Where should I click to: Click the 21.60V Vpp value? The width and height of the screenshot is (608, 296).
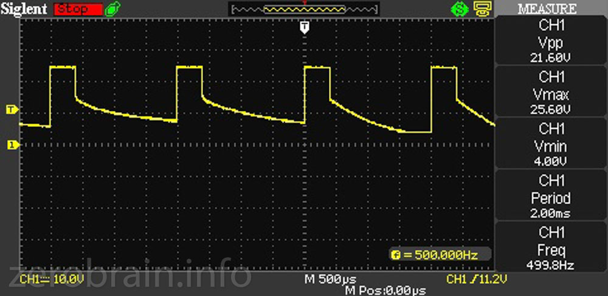(551, 58)
